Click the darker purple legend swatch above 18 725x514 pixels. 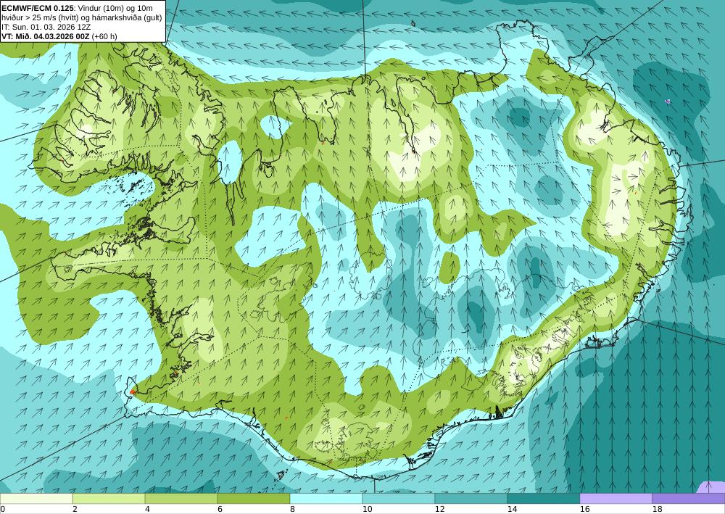point(689,499)
